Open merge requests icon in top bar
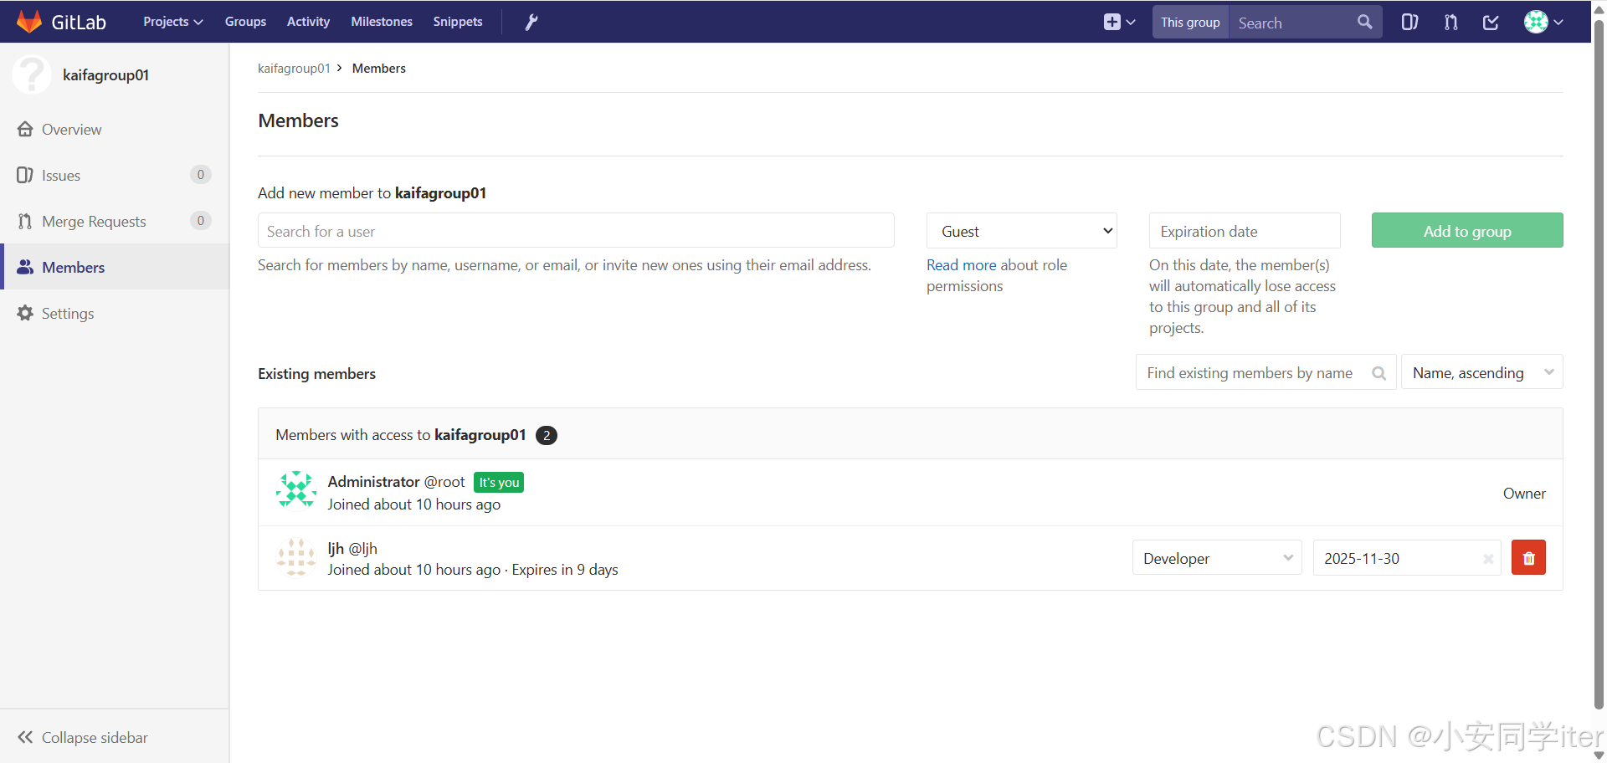The height and width of the screenshot is (763, 1607). tap(1450, 22)
